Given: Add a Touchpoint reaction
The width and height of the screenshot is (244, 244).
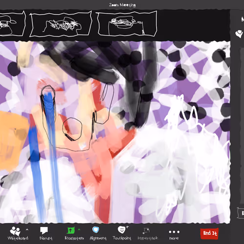Looking at the screenshot, I should tap(122, 234).
